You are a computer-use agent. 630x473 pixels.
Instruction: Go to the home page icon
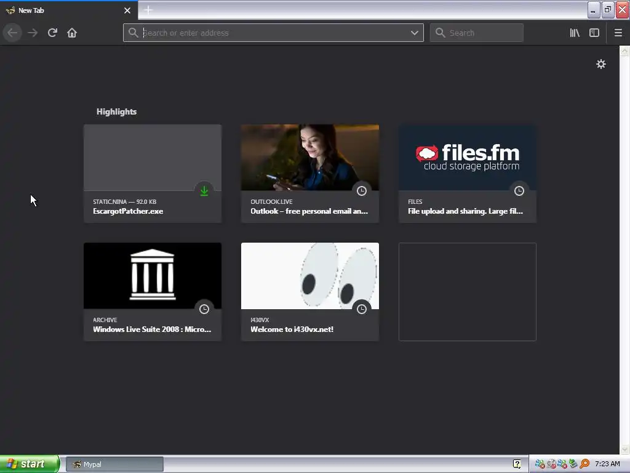(x=72, y=33)
